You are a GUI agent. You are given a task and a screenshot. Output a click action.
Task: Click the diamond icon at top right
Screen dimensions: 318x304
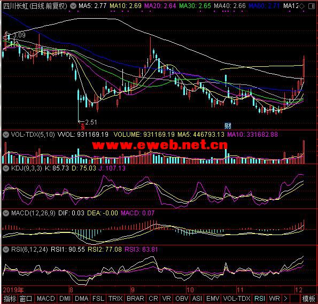click(302, 6)
